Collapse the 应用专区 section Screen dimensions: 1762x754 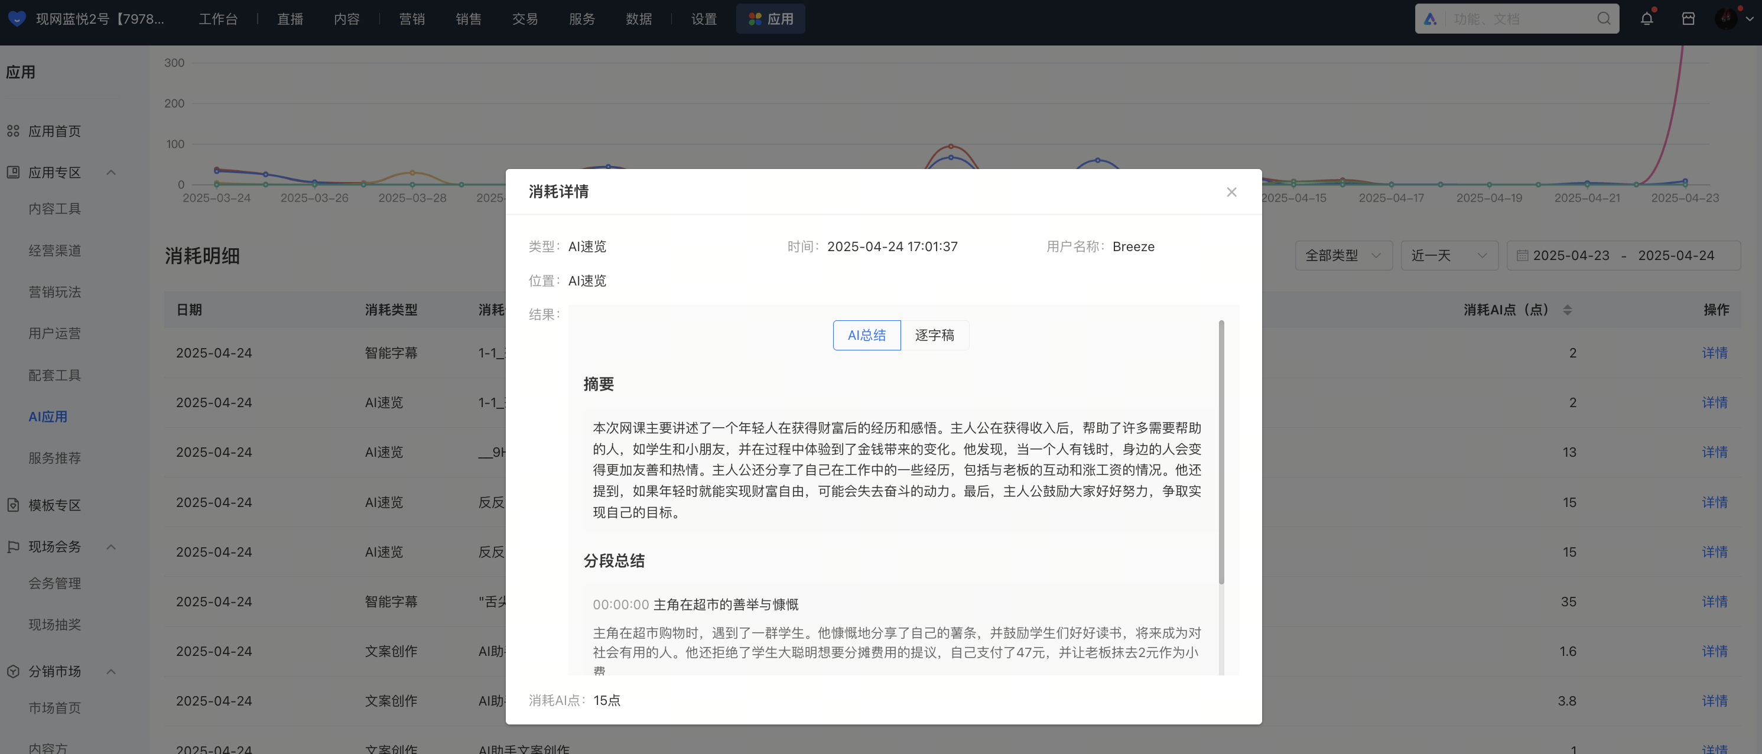(111, 173)
